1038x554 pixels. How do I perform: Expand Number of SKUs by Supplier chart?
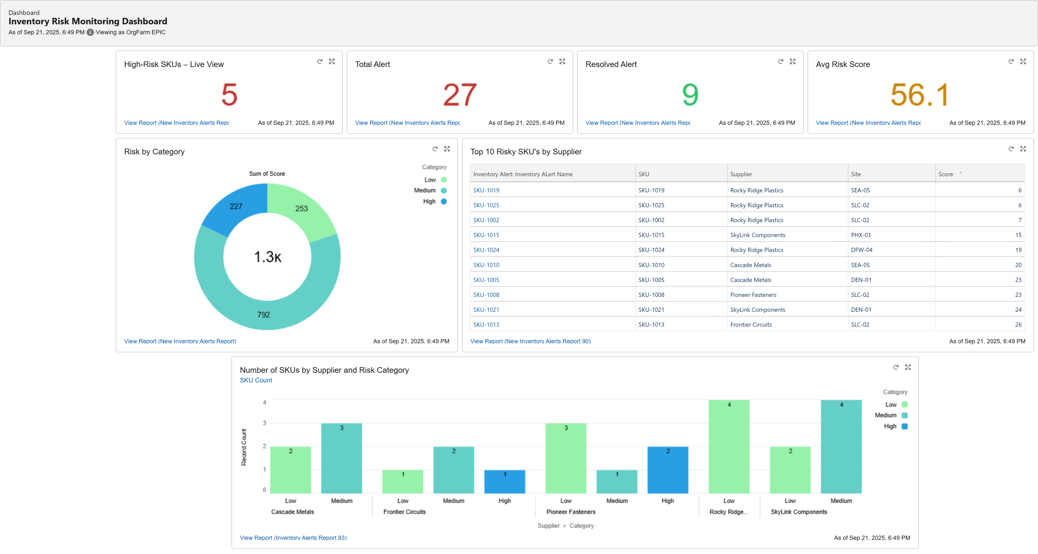908,367
